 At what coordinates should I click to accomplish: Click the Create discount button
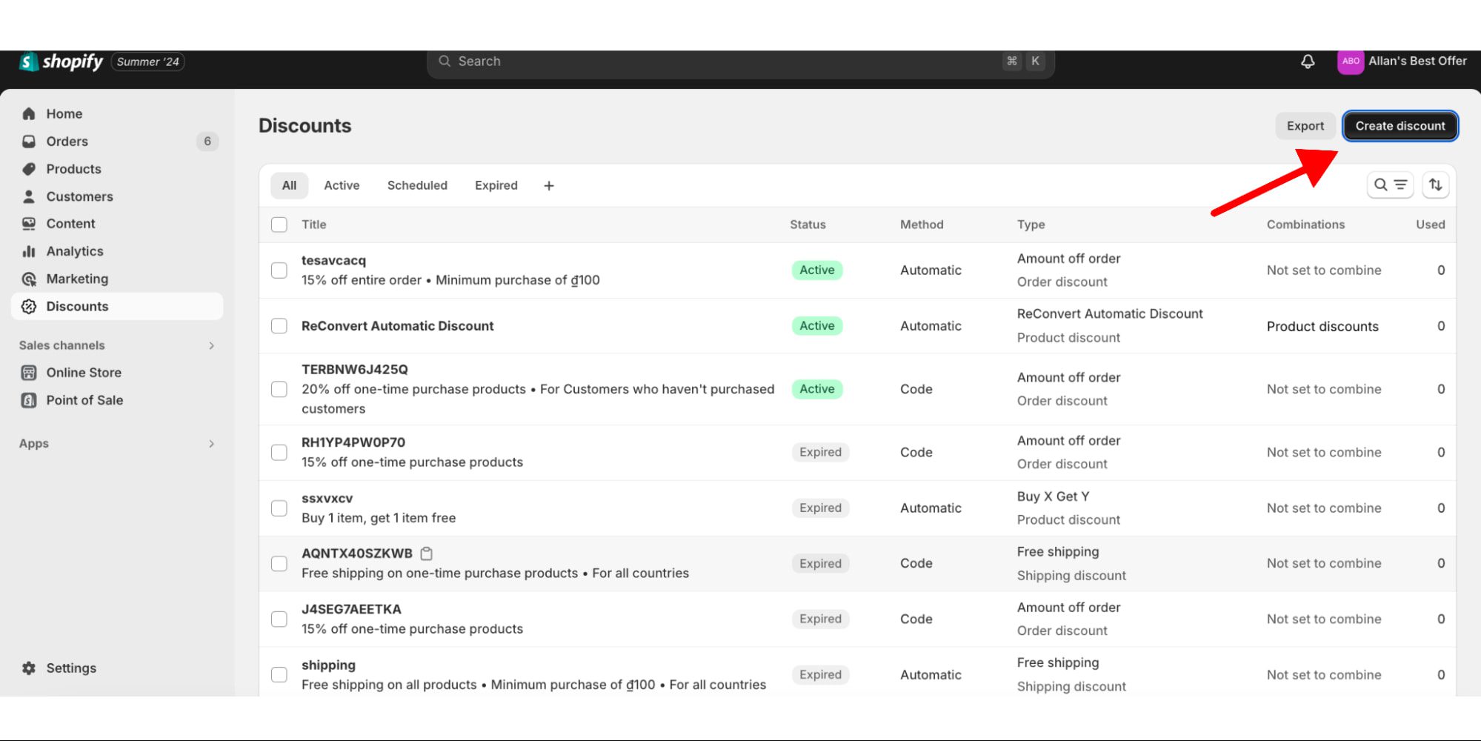(1400, 126)
